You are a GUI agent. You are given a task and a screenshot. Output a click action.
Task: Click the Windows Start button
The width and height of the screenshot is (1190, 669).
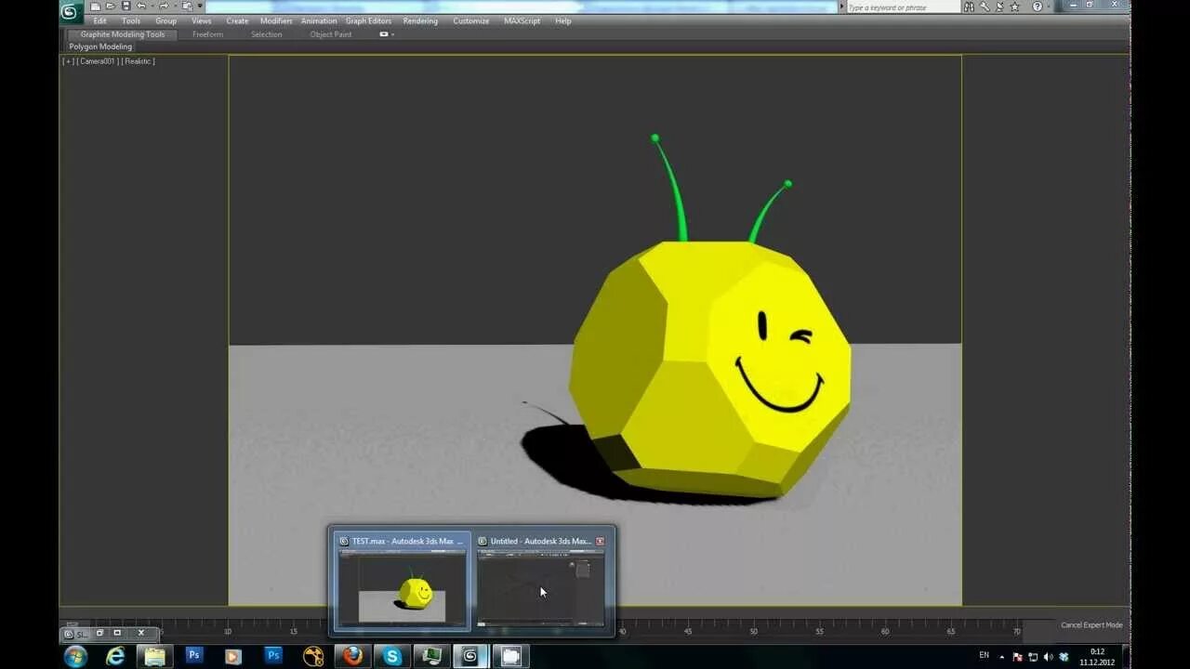click(75, 656)
